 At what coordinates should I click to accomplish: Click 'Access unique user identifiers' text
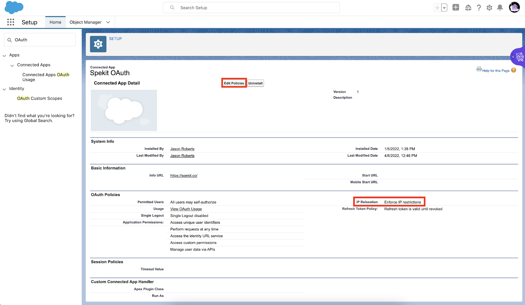pos(195,222)
